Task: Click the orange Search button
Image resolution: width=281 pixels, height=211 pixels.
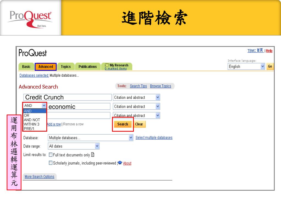Action: coord(123,124)
